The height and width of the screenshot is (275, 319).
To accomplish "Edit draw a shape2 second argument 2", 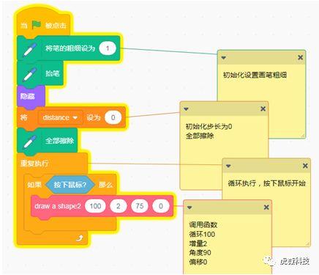I will point(119,206).
